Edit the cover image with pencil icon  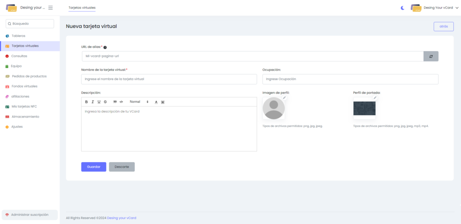[375, 98]
